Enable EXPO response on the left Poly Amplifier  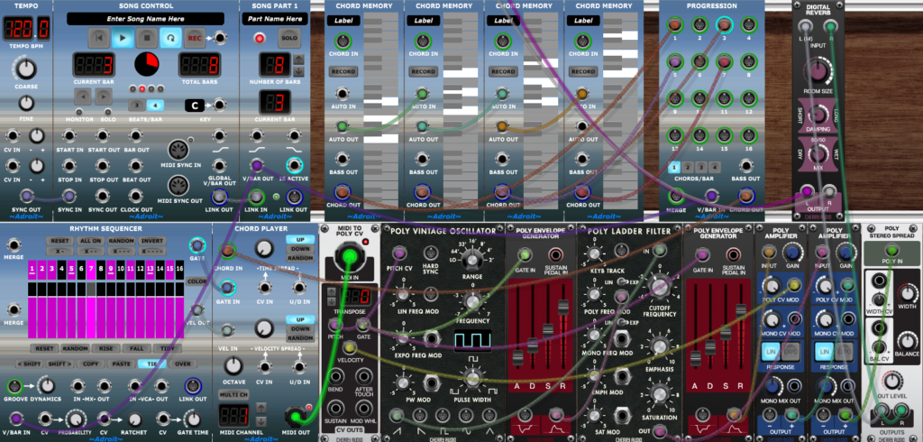coord(790,351)
